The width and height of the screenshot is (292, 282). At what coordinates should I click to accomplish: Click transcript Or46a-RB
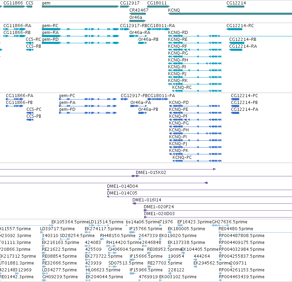click(x=142, y=43)
